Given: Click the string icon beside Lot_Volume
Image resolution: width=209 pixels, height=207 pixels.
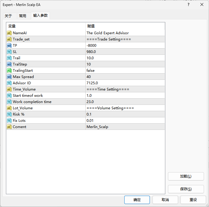Looking at the screenshot, I should click(x=9, y=108).
